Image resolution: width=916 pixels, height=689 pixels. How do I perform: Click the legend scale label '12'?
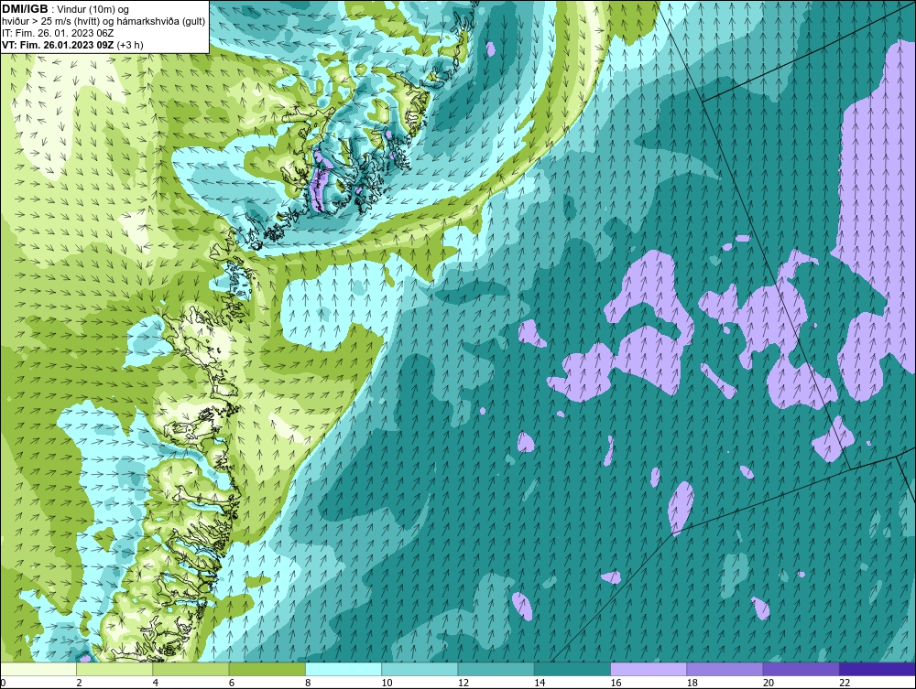(463, 684)
